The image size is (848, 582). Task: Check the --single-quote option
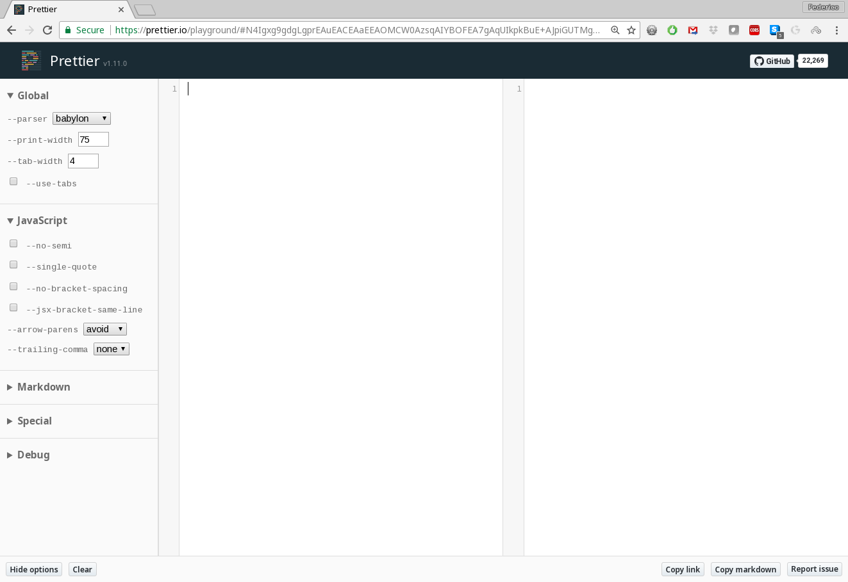coord(13,265)
